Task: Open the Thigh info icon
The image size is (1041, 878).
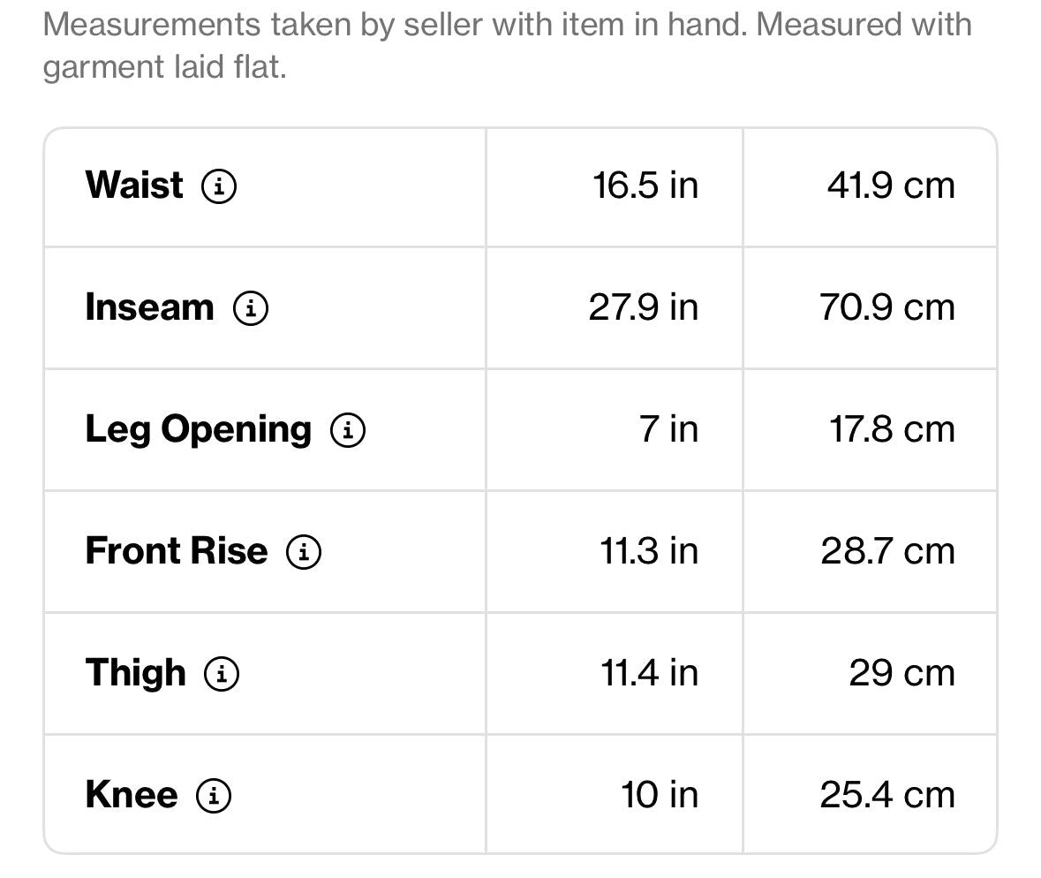Action: pos(221,674)
